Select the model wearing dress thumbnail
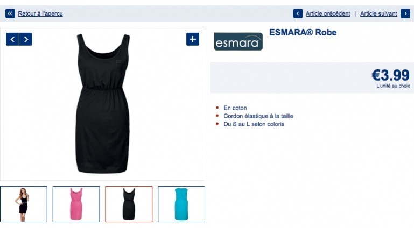The width and height of the screenshot is (414, 228). (x=24, y=204)
